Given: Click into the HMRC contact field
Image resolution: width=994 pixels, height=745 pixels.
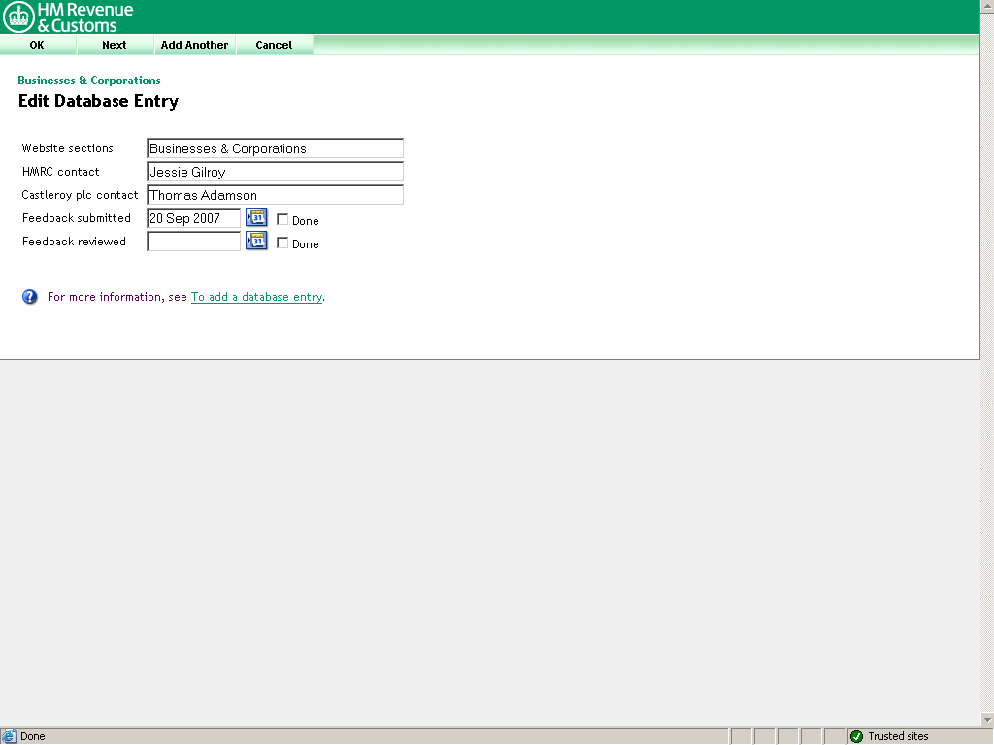Looking at the screenshot, I should click(x=275, y=172).
